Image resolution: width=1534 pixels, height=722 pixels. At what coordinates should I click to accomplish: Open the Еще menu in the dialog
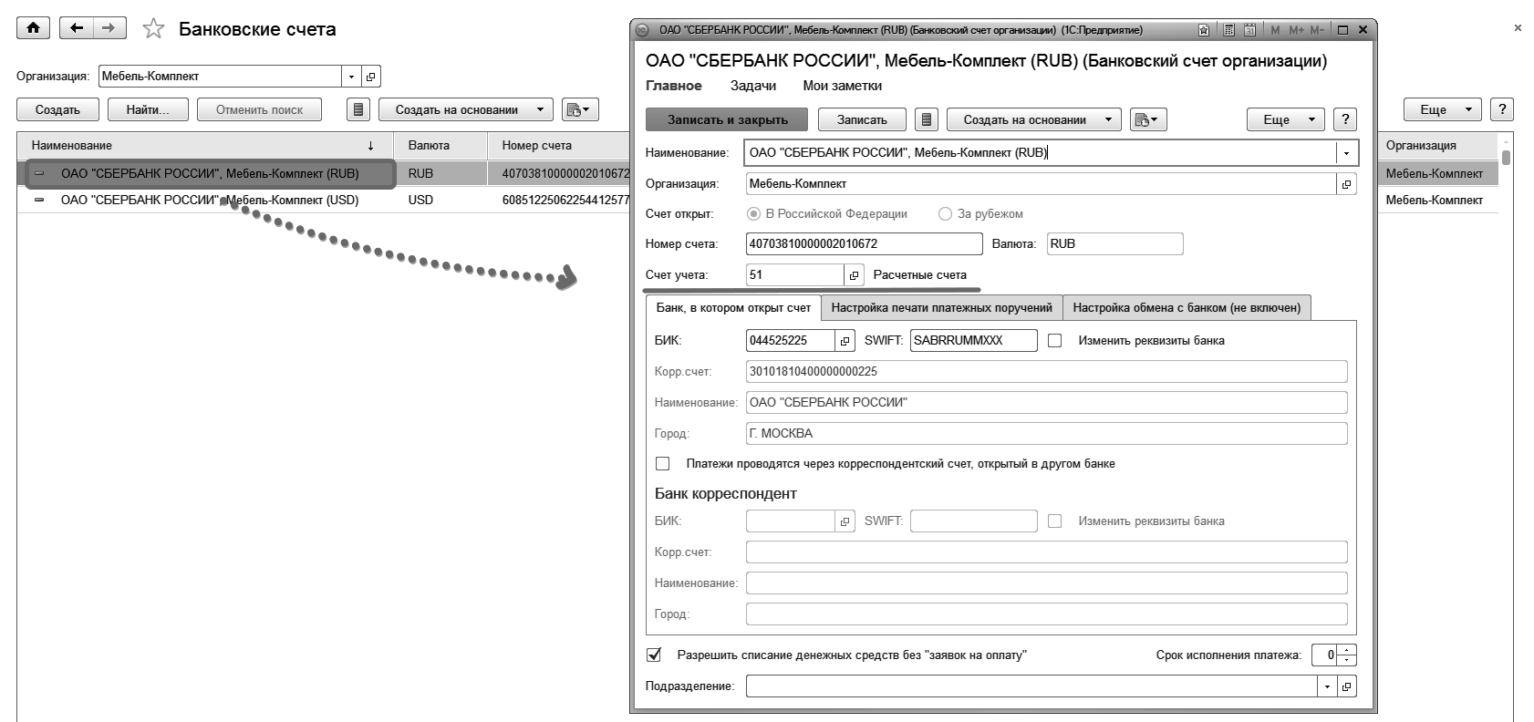[x=1285, y=119]
